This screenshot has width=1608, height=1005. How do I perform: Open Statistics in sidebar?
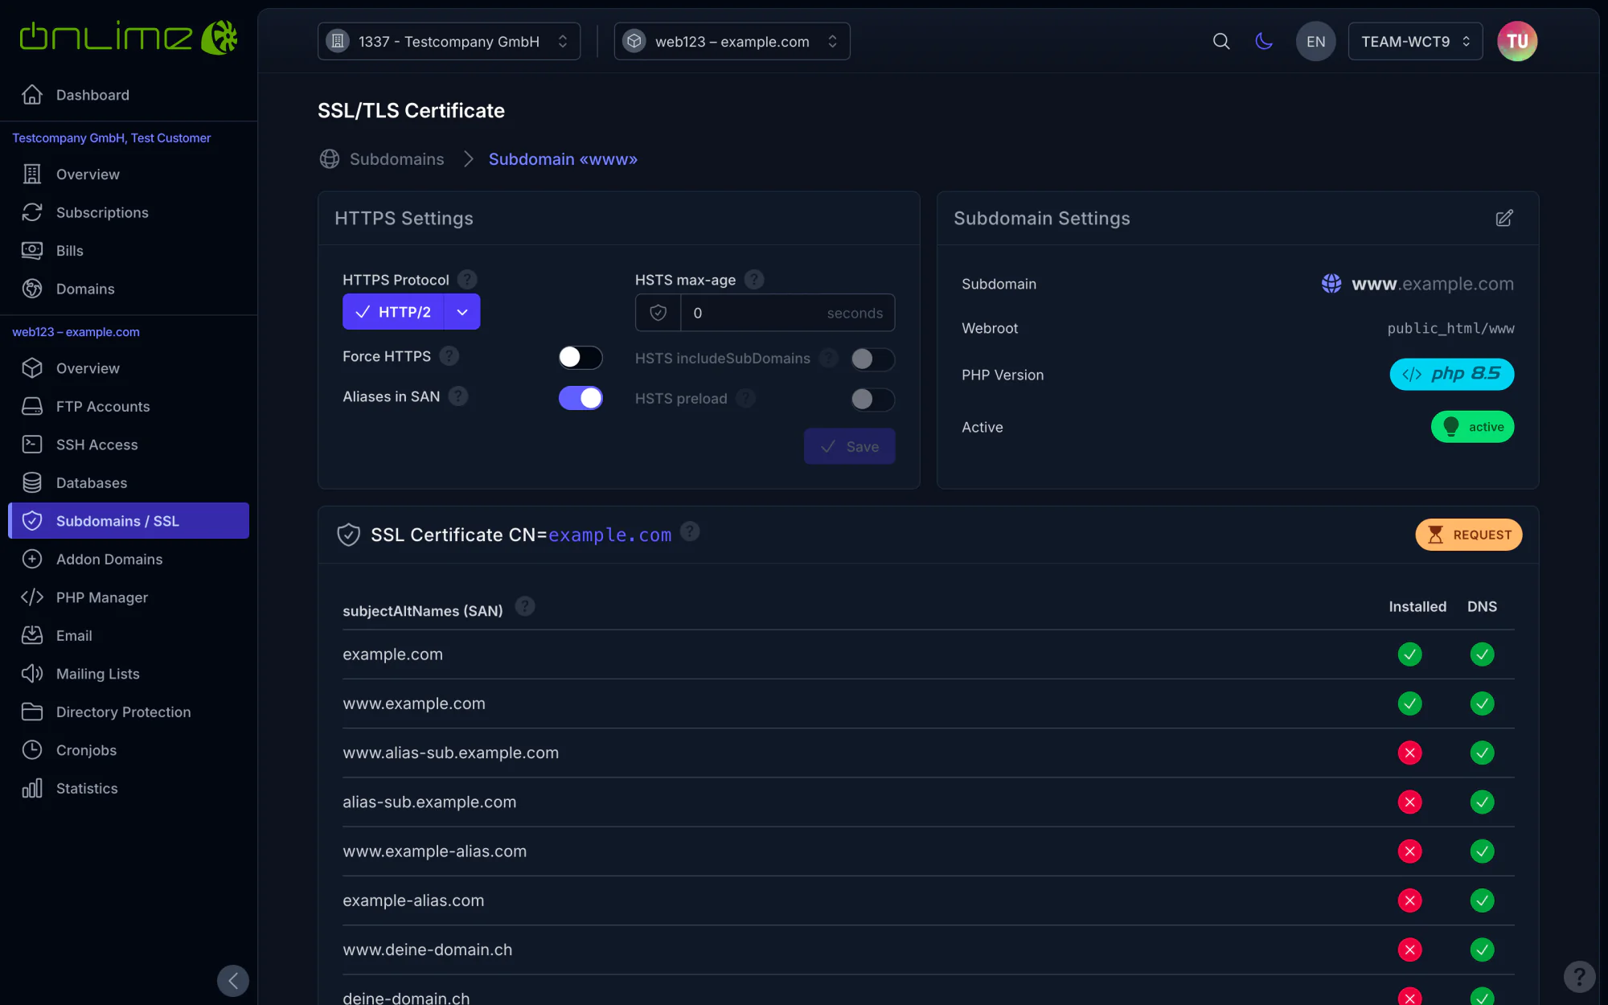[129, 788]
